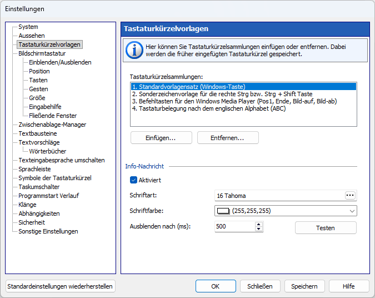Select Textvorschläge in the tree
Viewport: 375px width, 298px height.
coord(39,142)
